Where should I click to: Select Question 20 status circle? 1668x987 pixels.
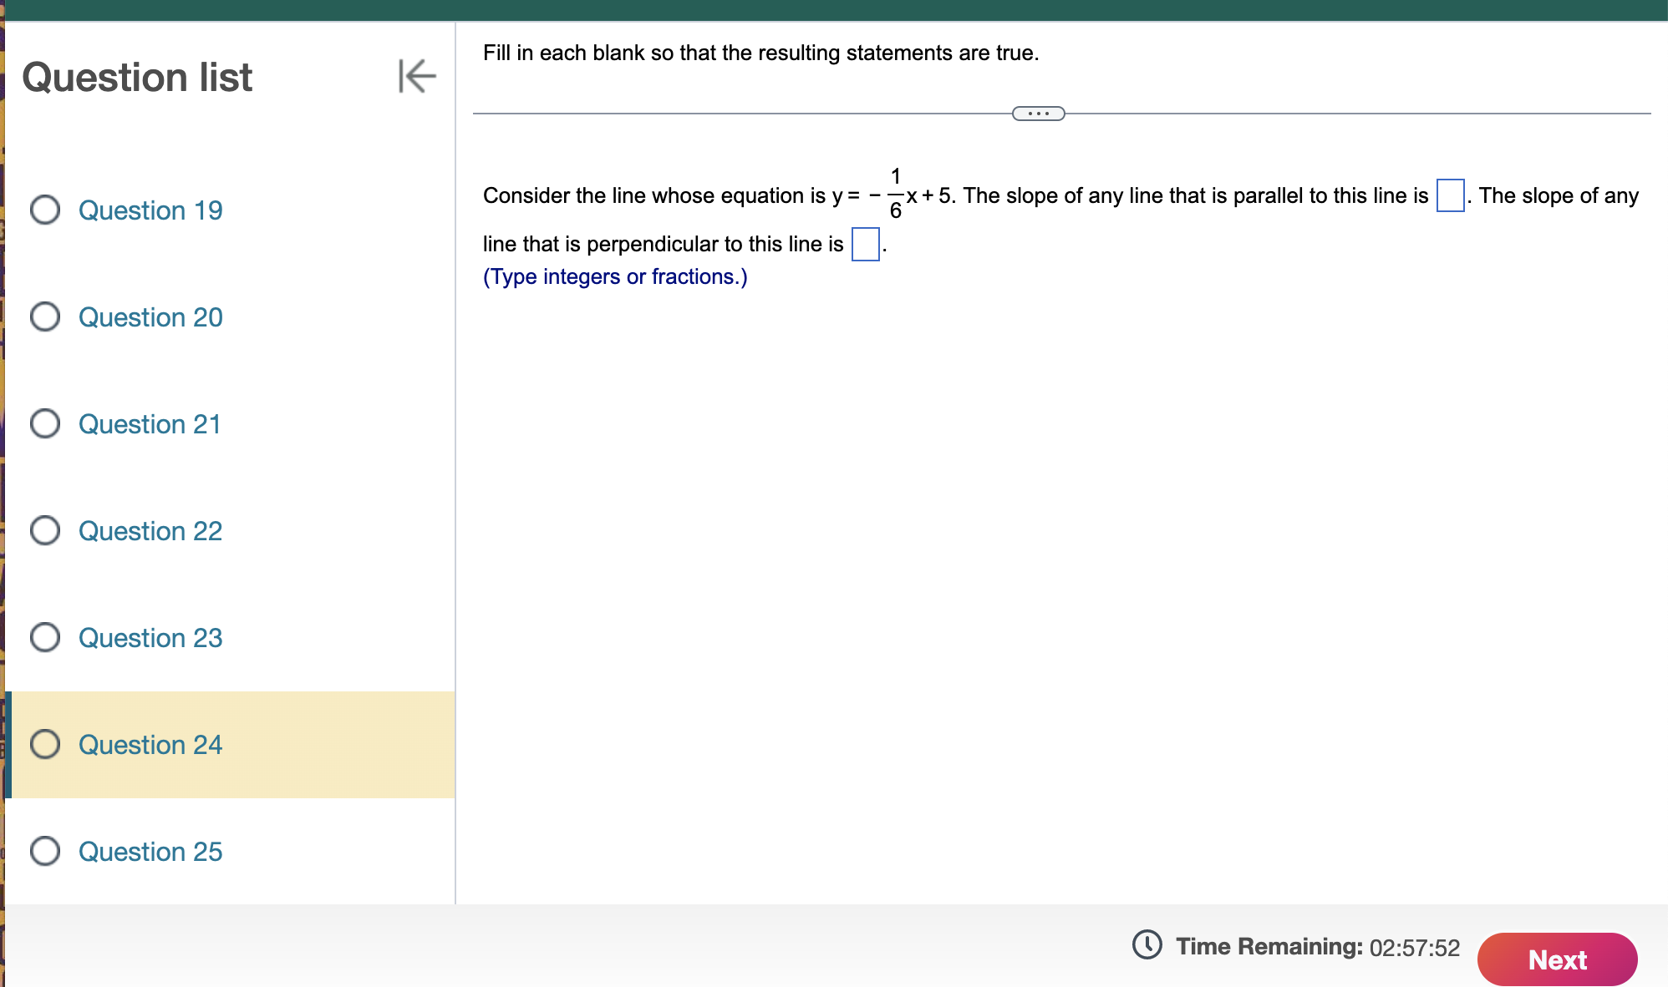click(x=45, y=316)
